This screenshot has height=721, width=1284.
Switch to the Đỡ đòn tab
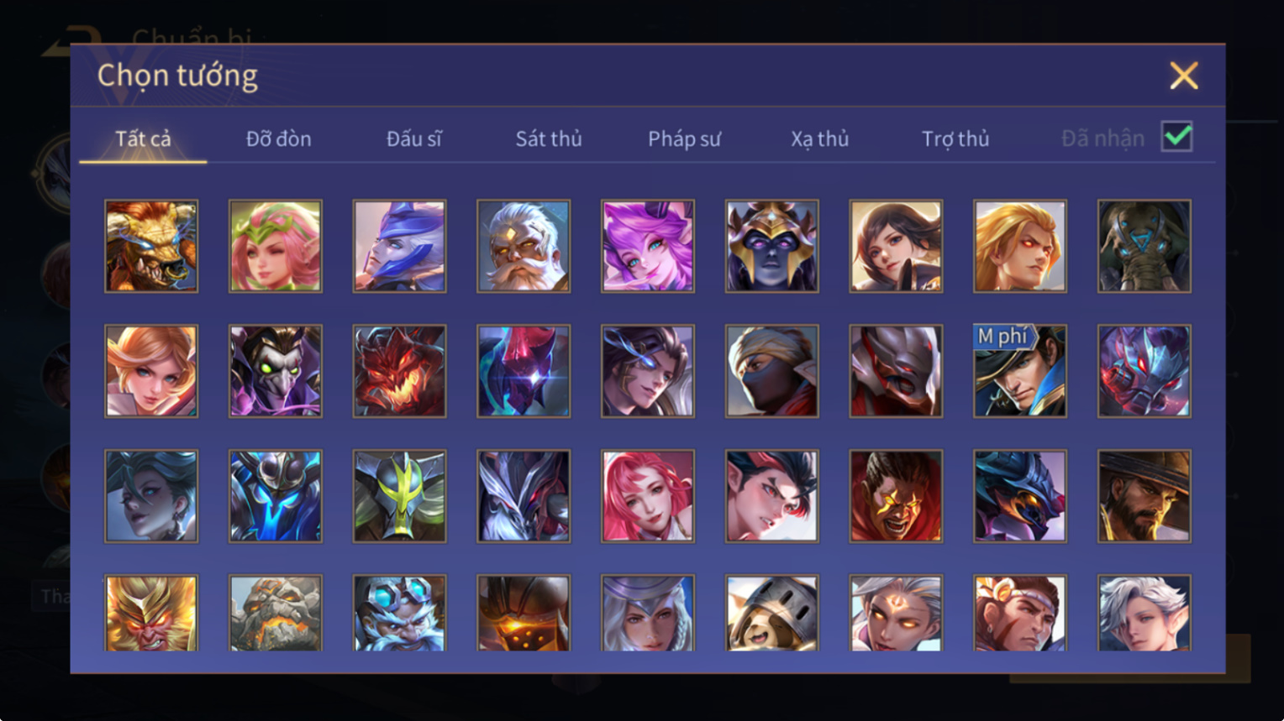[278, 138]
